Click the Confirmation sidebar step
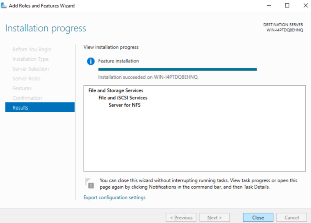Viewport: 311px width, 223px height. [27, 98]
